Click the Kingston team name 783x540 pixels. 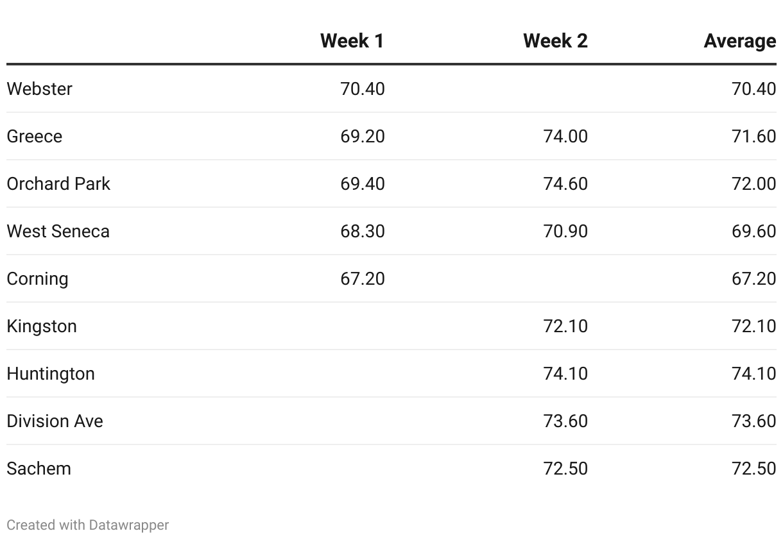[x=42, y=326]
